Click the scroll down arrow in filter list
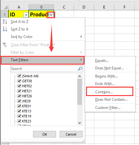Image resolution: width=139 pixels, height=145 pixels. tap(80, 123)
